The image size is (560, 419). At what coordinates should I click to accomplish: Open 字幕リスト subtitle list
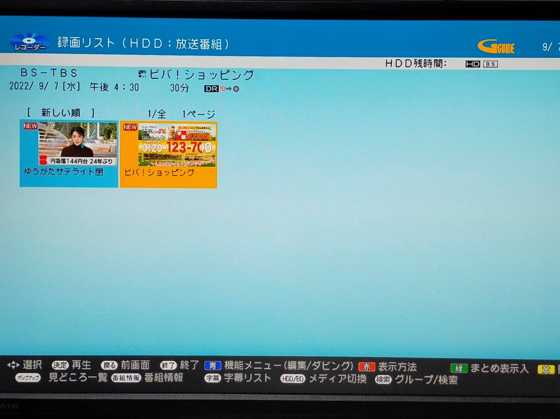click(x=247, y=378)
